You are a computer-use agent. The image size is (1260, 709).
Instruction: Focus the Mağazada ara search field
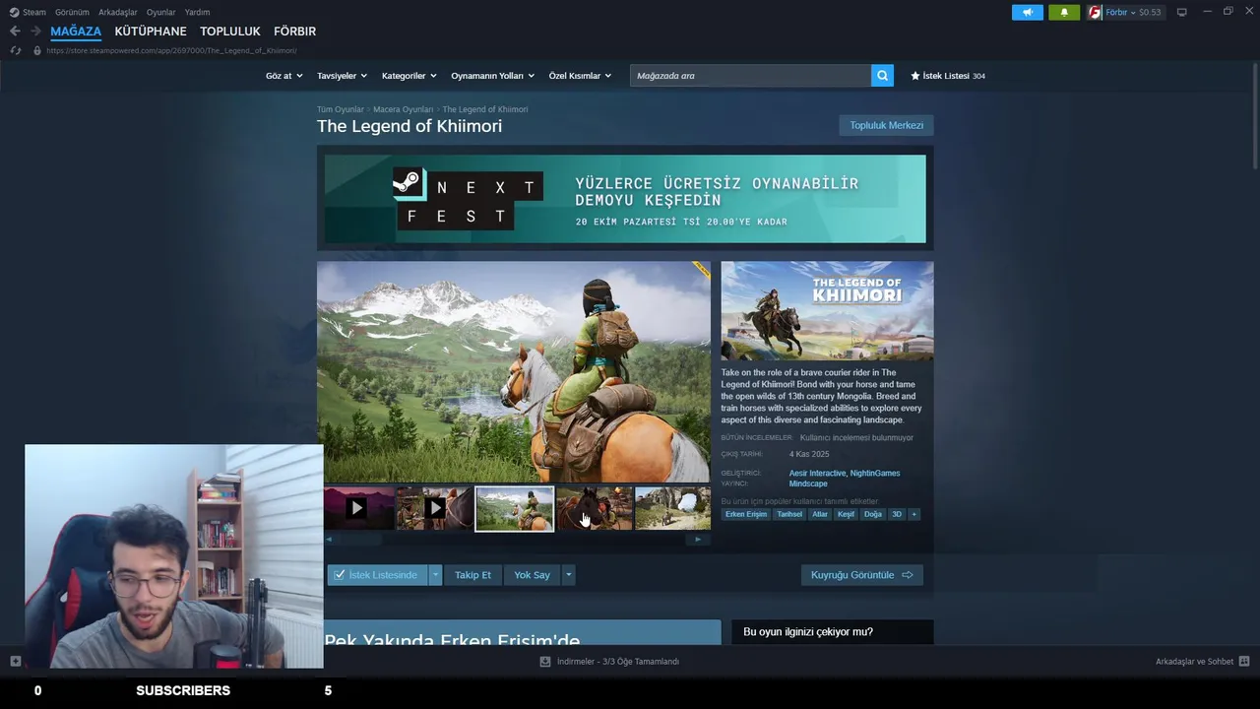coord(750,76)
